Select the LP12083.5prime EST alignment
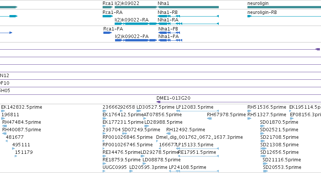 [x=197, y=111]
